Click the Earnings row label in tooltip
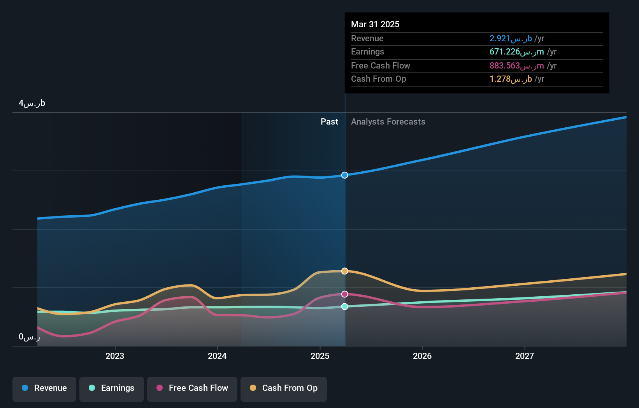The width and height of the screenshot is (639, 408). (x=367, y=52)
